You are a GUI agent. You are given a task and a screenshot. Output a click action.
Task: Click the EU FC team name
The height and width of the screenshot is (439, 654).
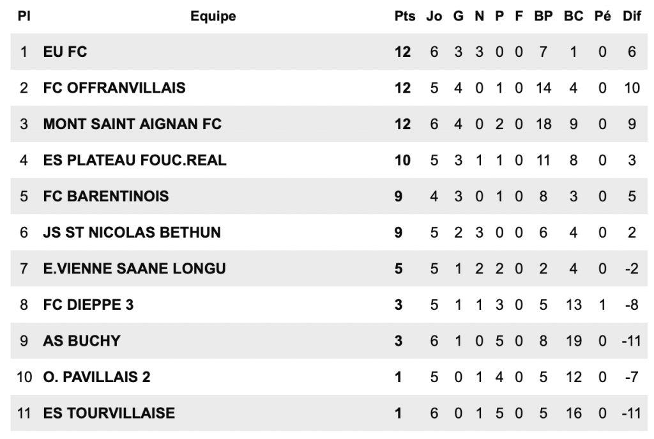pos(65,52)
